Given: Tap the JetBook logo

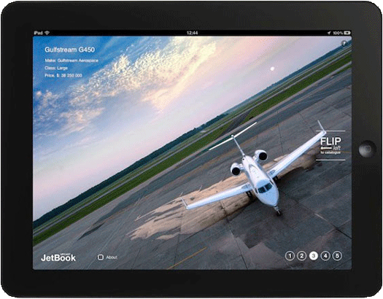Looking at the screenshot, I should pos(58,257).
